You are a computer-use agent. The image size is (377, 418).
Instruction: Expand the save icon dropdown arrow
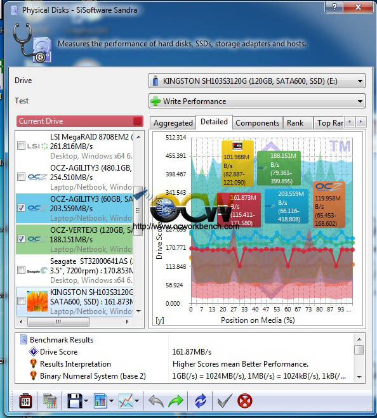86,401
